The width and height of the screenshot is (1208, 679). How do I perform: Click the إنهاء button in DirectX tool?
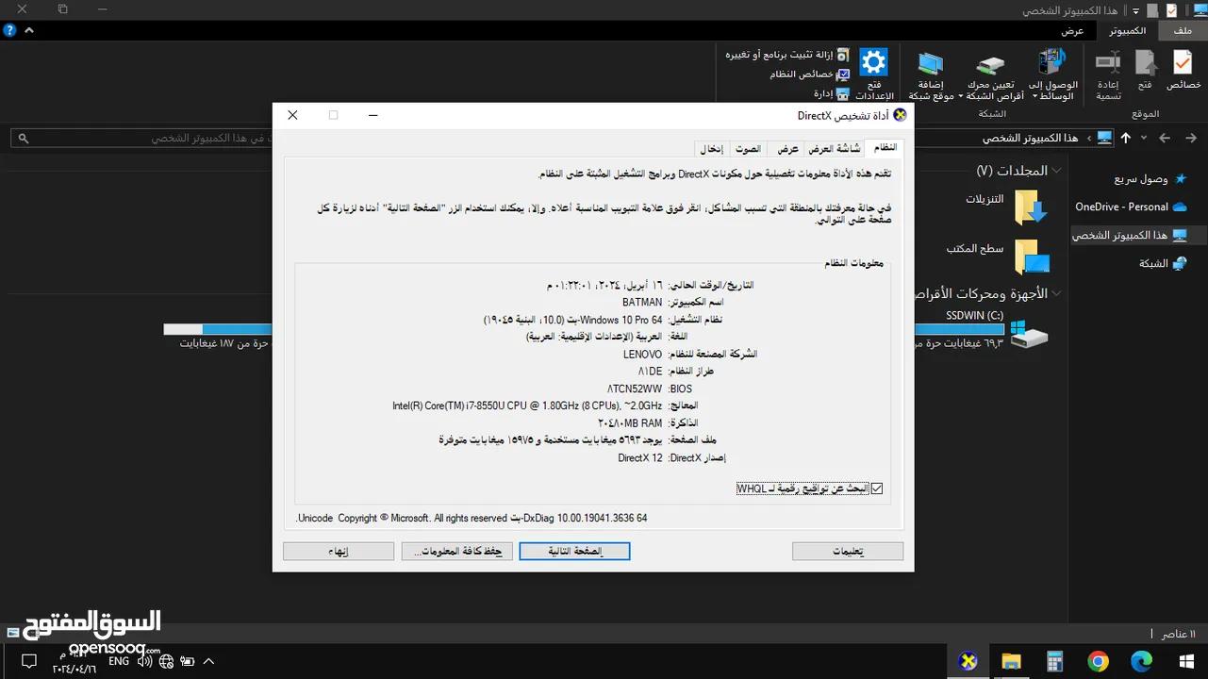339,552
